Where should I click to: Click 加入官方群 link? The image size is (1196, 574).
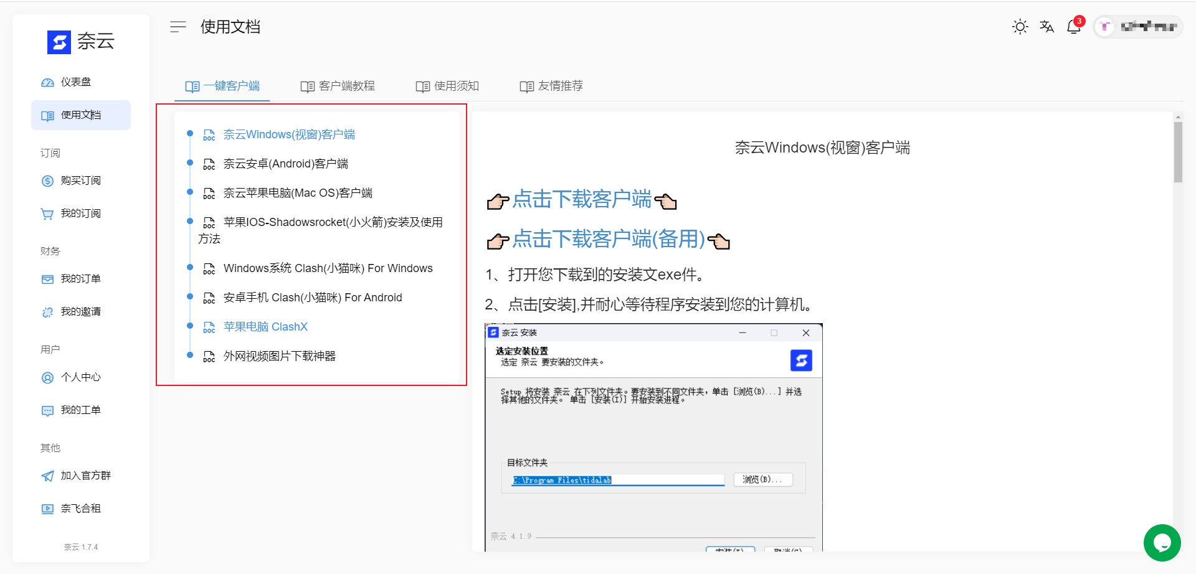tap(81, 476)
